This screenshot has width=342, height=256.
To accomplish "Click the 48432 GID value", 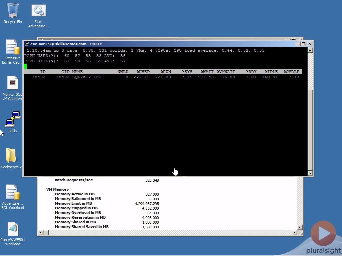I will coord(63,77).
